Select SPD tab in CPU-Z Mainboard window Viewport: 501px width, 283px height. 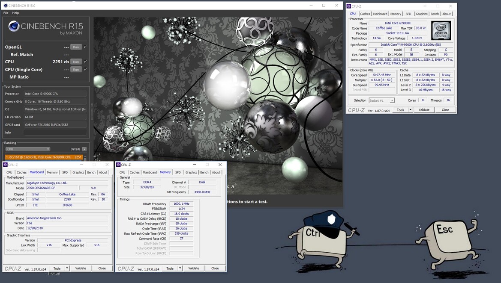pos(65,172)
